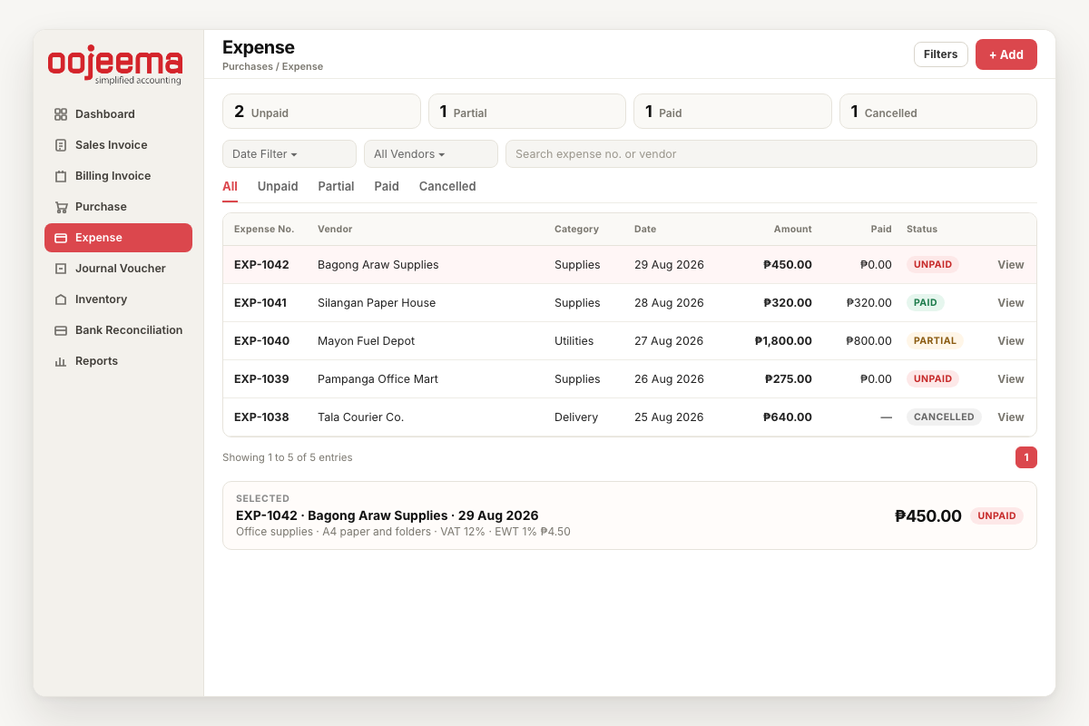View expense EXP-1042
The height and width of the screenshot is (726, 1089).
pyautogui.click(x=1011, y=265)
